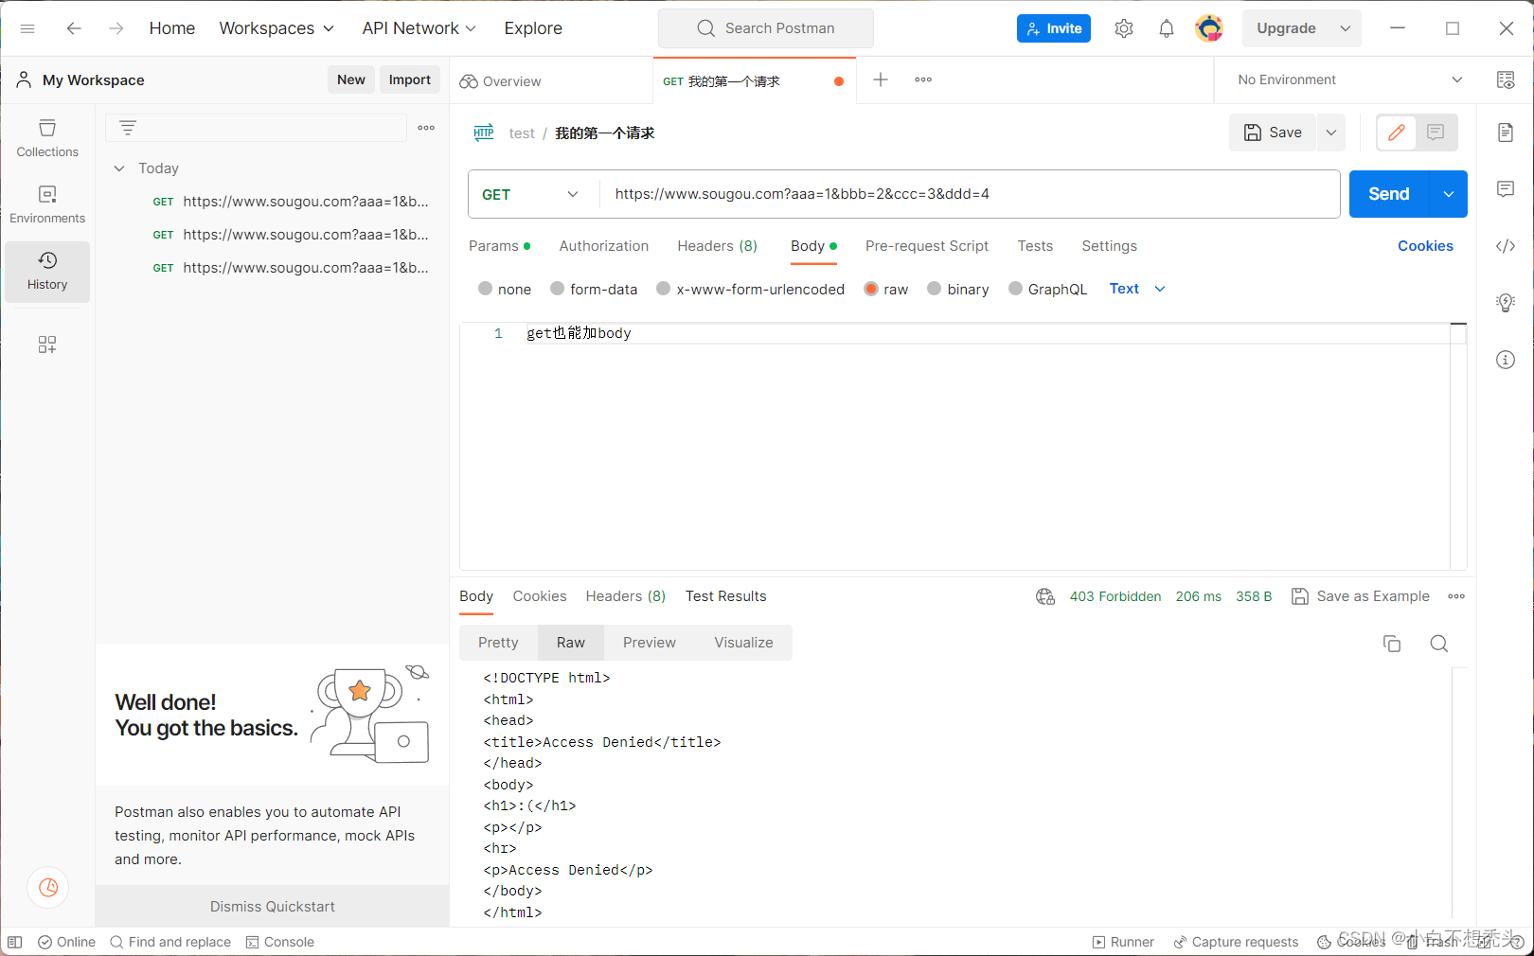Open tab options ellipsis menu
The width and height of the screenshot is (1534, 956).
tap(923, 80)
